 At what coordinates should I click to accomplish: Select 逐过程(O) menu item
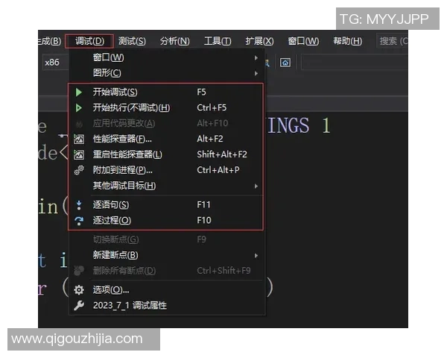tap(166, 221)
